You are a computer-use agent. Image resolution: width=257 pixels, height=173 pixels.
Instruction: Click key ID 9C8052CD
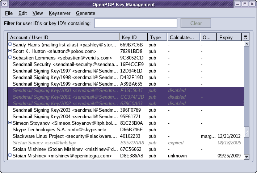point(132,58)
